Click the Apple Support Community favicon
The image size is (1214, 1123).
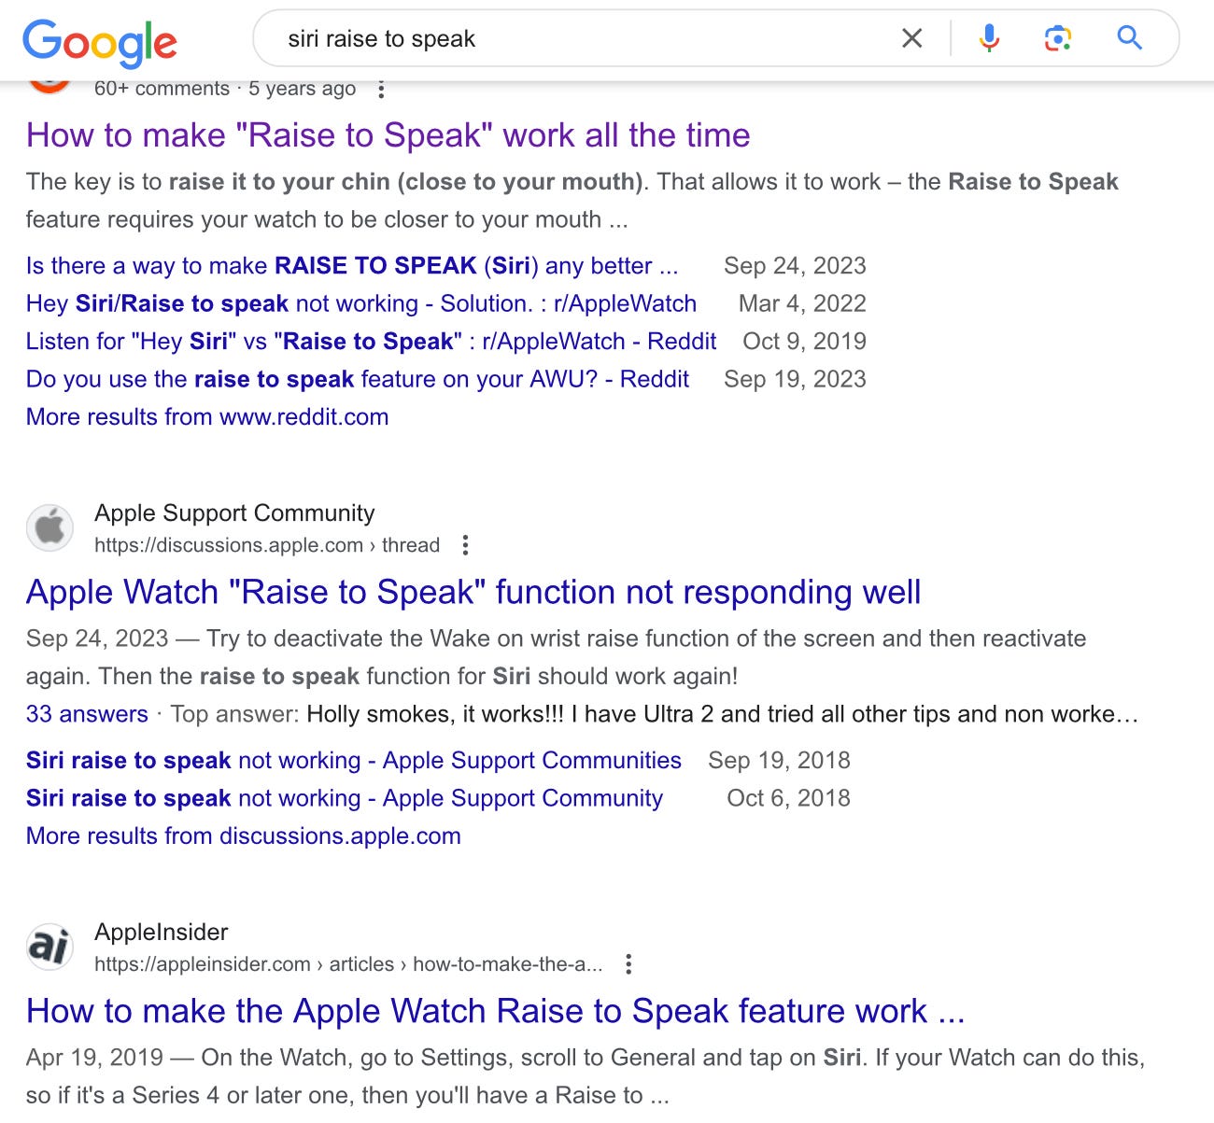pyautogui.click(x=49, y=527)
